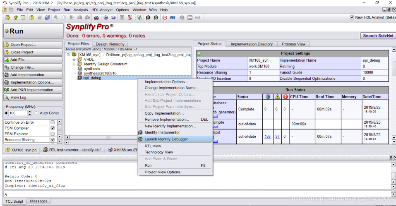Click the notes blue icon column header
396x206 pixels.
268,97
